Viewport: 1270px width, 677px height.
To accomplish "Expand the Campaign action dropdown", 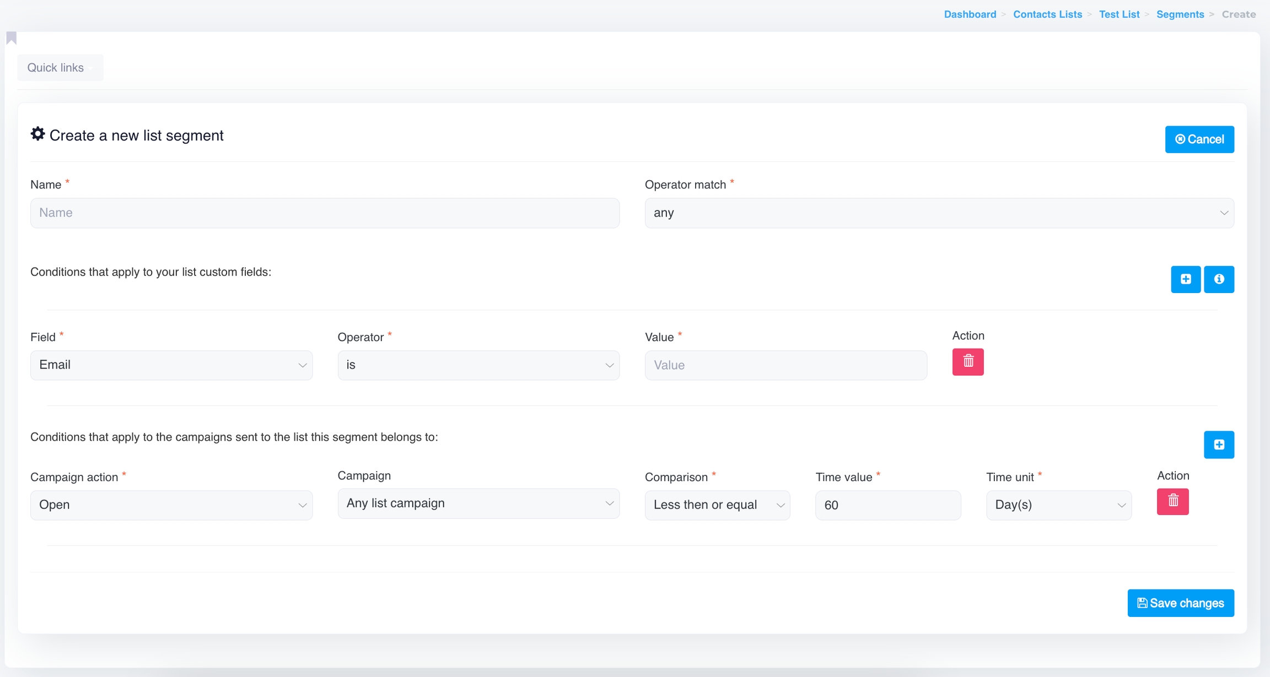I will (171, 505).
